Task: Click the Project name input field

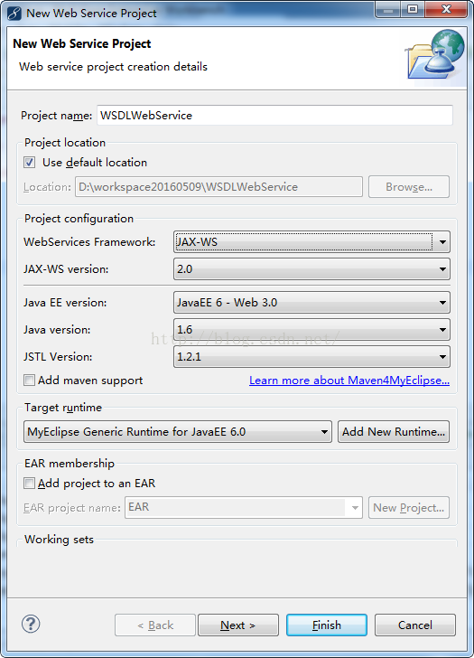Action: click(275, 116)
